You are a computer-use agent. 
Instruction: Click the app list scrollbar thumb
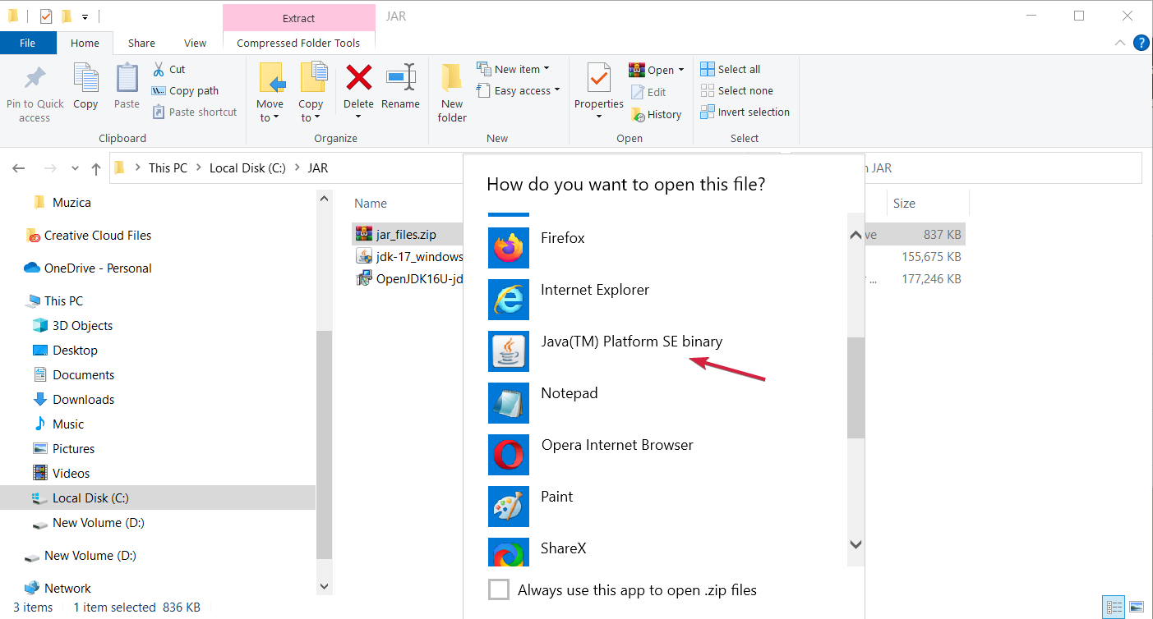[856, 387]
